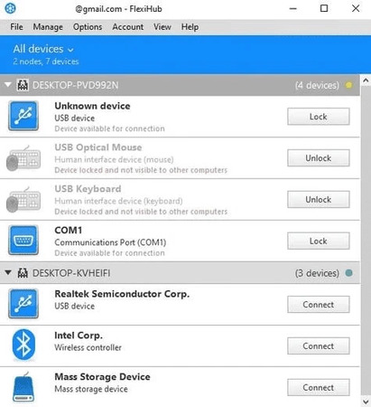Click the "2 nodes, 7 devices" summary text

coord(46,62)
